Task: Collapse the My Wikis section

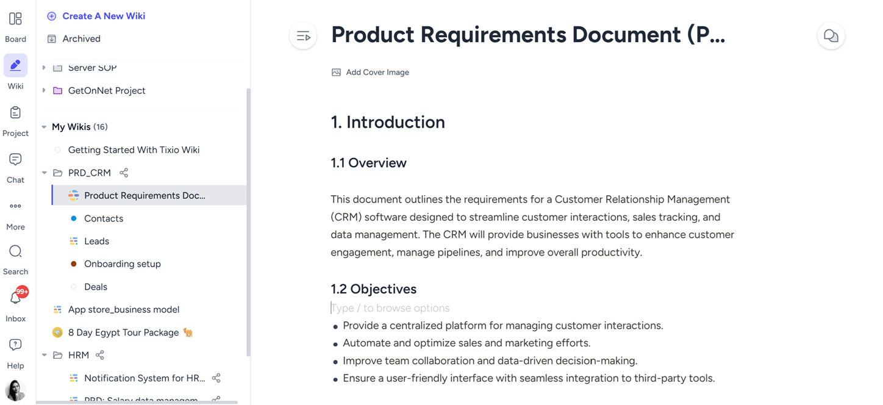Action: pos(44,126)
